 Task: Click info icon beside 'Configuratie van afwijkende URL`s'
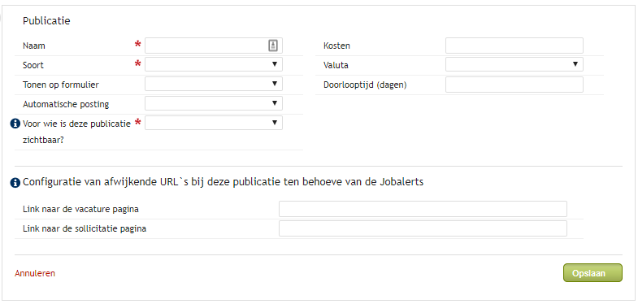(15, 182)
